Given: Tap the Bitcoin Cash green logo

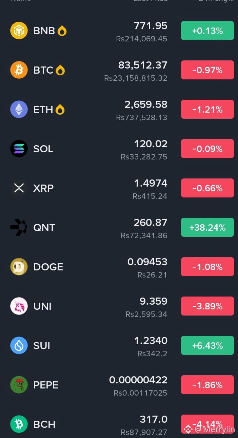Looking at the screenshot, I should [x=19, y=424].
